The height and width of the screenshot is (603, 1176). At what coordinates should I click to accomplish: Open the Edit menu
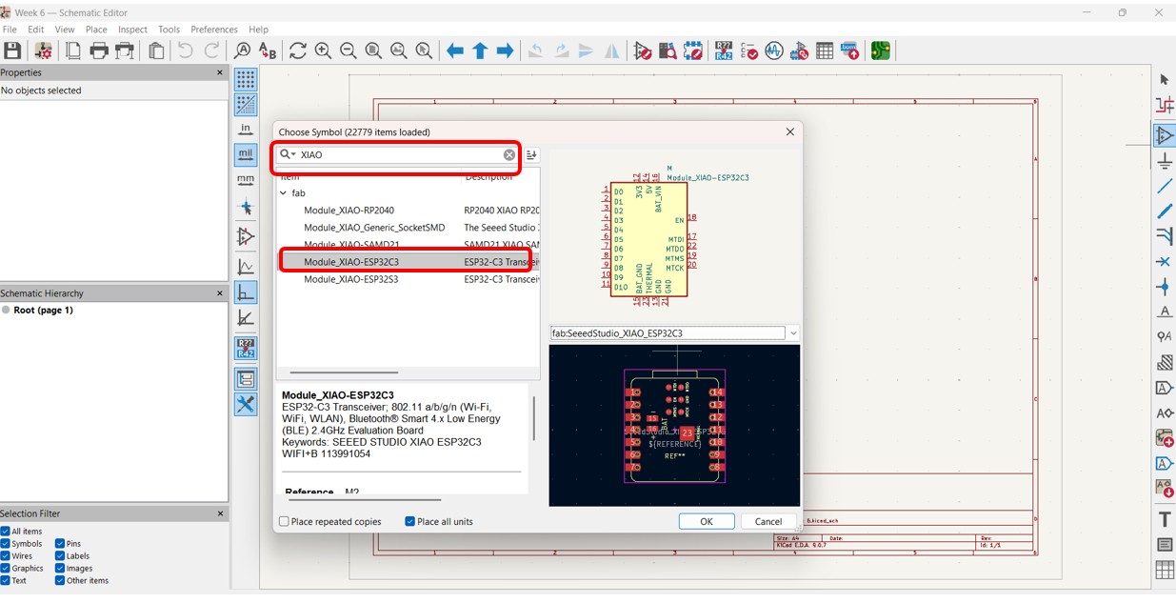tap(35, 30)
